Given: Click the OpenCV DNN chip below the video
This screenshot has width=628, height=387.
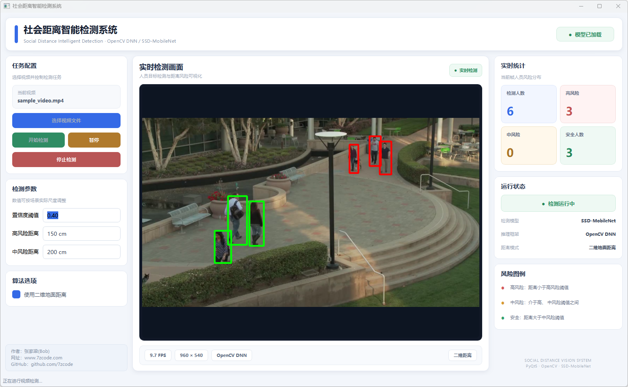Looking at the screenshot, I should (x=232, y=355).
